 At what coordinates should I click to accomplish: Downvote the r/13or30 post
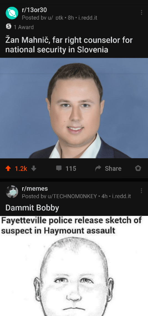coord(34,168)
